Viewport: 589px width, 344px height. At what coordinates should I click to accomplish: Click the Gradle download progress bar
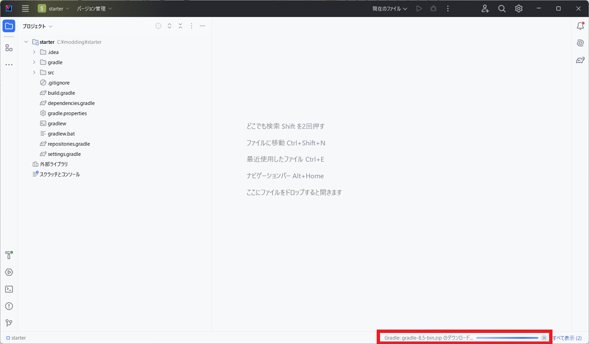tap(507, 338)
